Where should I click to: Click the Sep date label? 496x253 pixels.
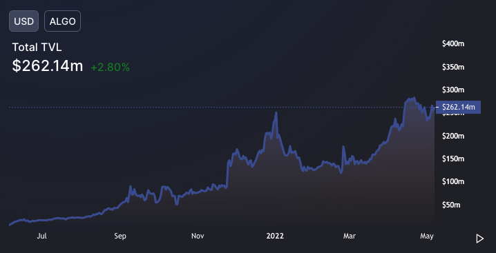[x=120, y=236]
